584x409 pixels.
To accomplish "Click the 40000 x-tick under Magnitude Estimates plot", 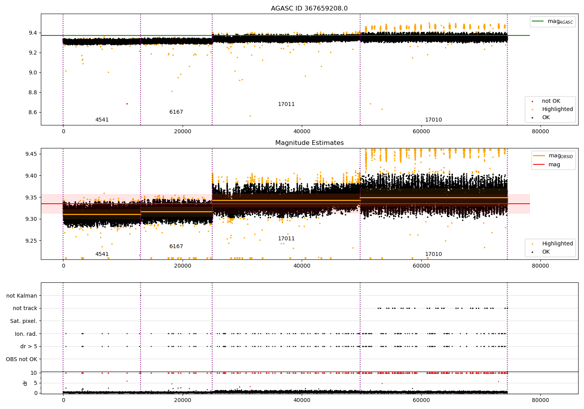I will click(x=302, y=266).
